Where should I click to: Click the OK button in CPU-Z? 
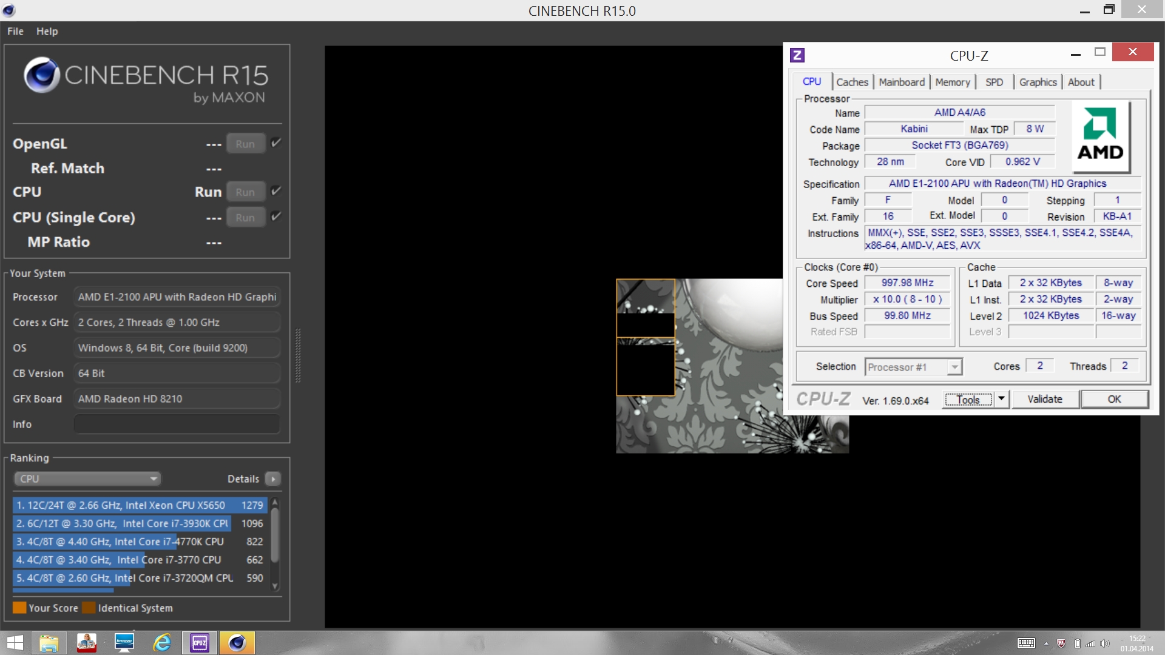(x=1114, y=399)
